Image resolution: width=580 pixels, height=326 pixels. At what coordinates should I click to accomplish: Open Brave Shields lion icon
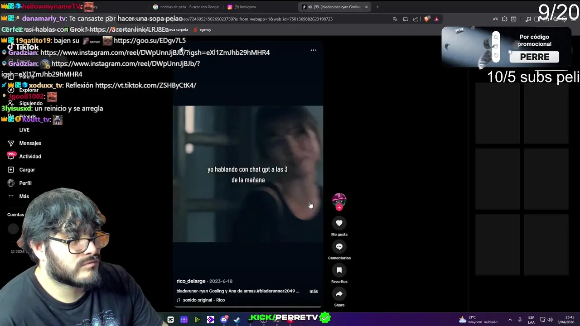[x=426, y=19]
